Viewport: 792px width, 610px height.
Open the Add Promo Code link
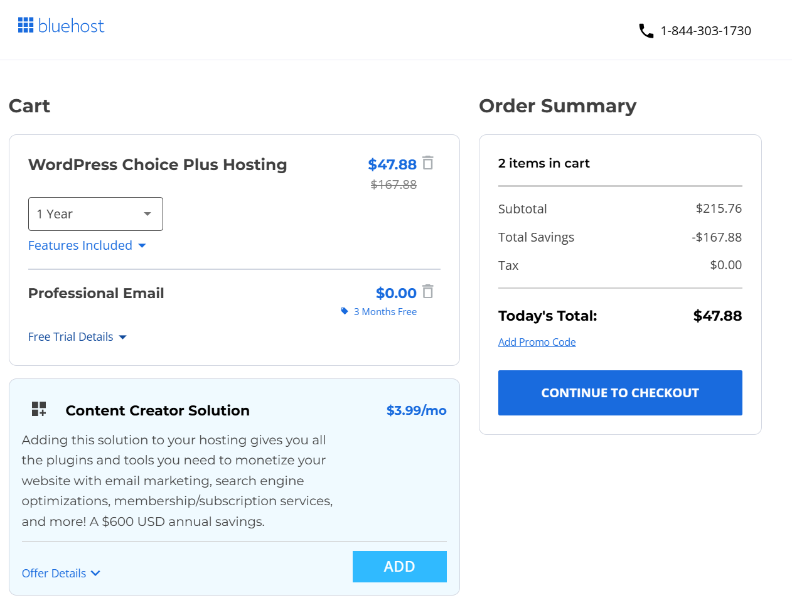[x=537, y=342]
